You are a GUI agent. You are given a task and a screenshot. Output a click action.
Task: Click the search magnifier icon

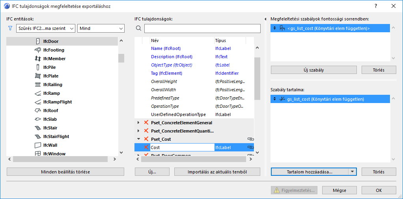click(x=138, y=28)
